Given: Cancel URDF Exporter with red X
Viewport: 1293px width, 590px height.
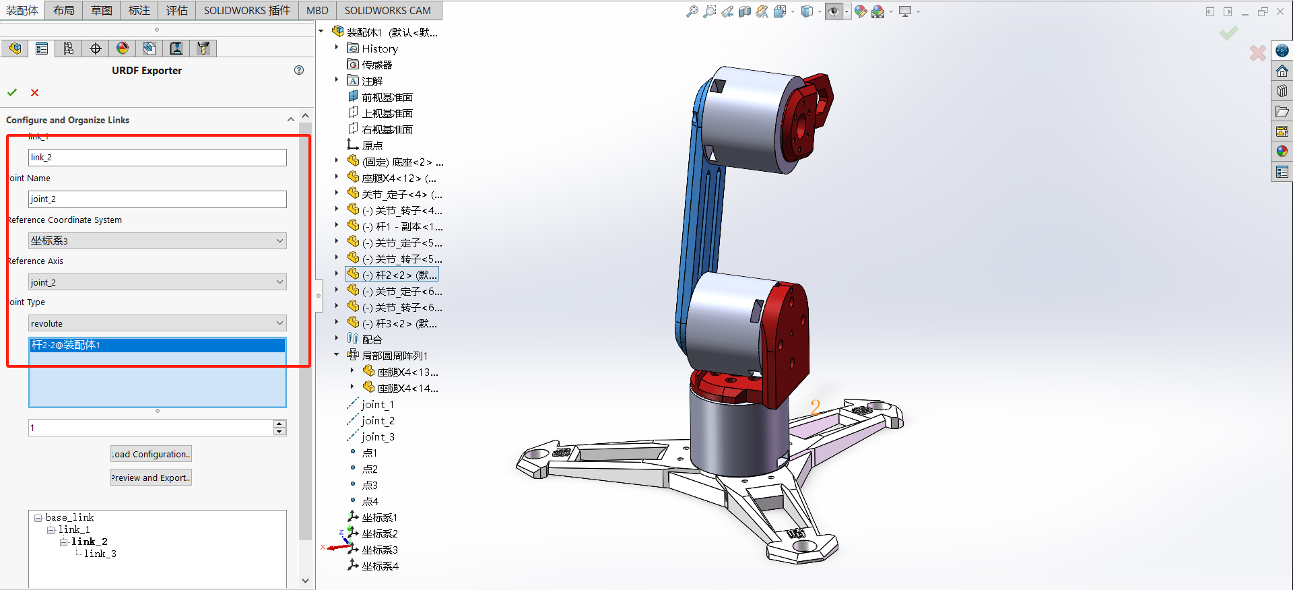Looking at the screenshot, I should point(35,93).
